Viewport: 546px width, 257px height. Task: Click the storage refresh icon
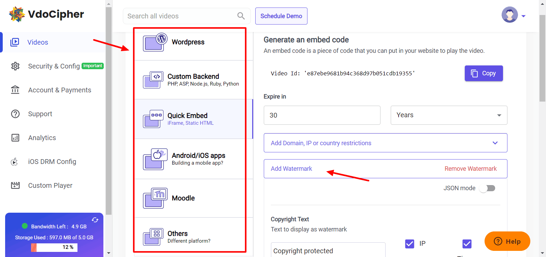[x=95, y=220]
